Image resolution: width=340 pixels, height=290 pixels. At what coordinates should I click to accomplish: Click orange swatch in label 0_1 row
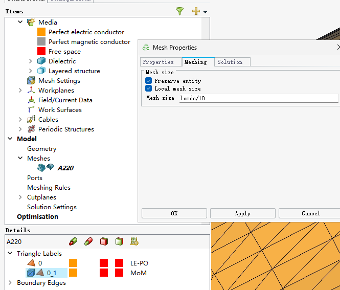point(73,273)
